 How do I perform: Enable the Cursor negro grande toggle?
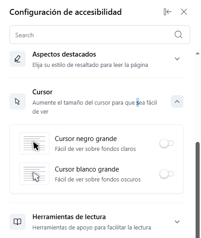[167, 143]
